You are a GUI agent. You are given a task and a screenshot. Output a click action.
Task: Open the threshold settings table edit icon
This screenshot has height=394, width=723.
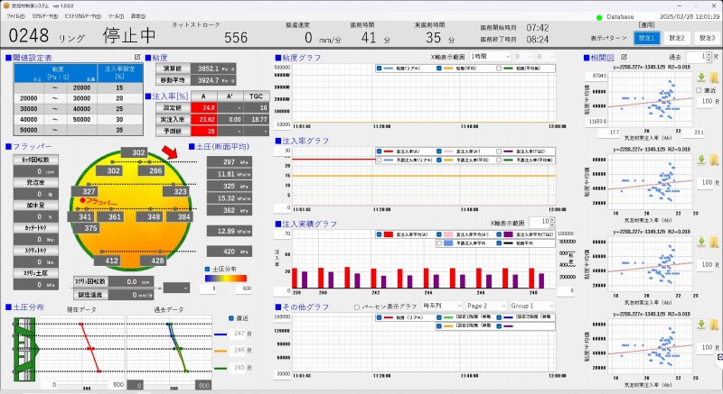[x=137, y=57]
